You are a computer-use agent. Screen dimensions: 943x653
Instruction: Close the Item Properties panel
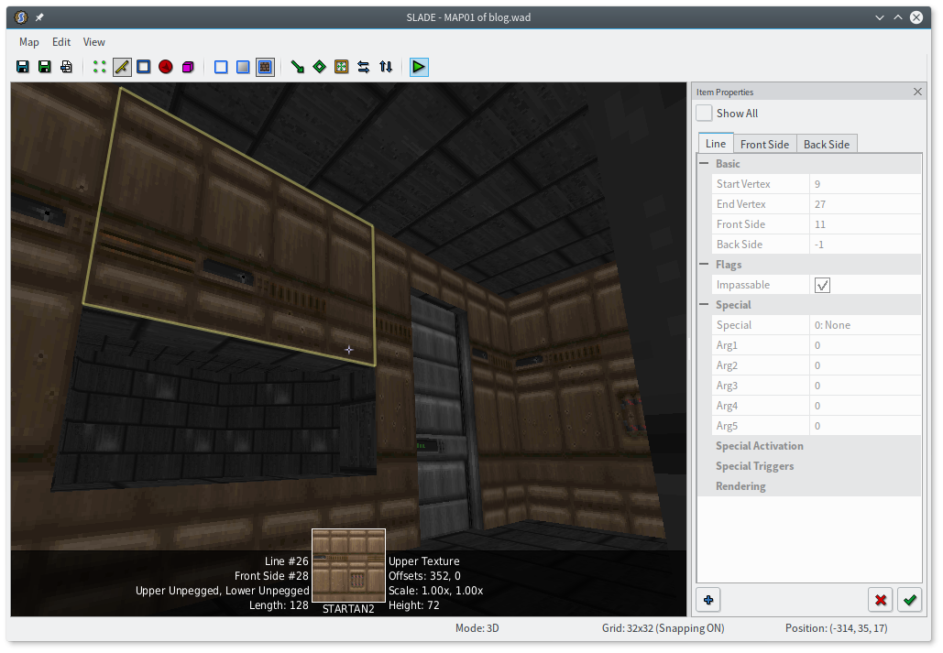(917, 92)
